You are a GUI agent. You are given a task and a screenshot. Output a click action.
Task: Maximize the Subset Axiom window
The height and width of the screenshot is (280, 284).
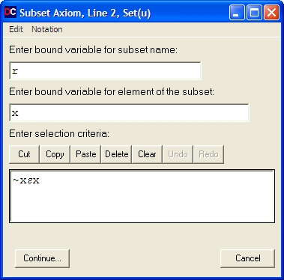tap(254, 13)
